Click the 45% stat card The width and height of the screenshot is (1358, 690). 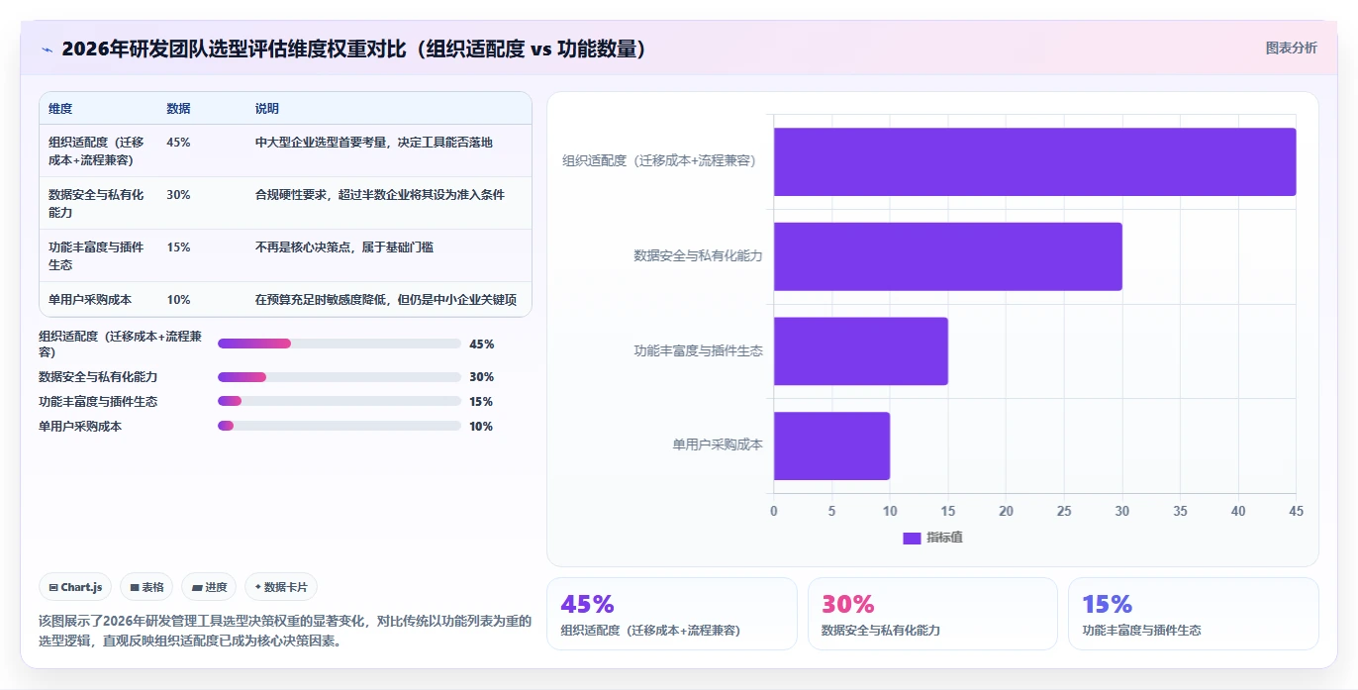671,614
